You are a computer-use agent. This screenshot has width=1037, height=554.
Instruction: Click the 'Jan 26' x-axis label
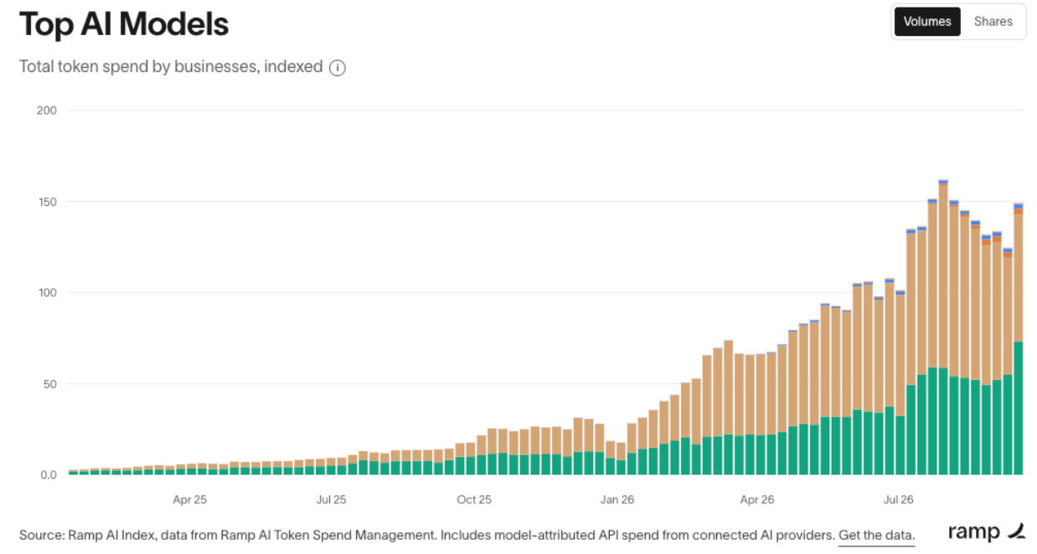(617, 500)
